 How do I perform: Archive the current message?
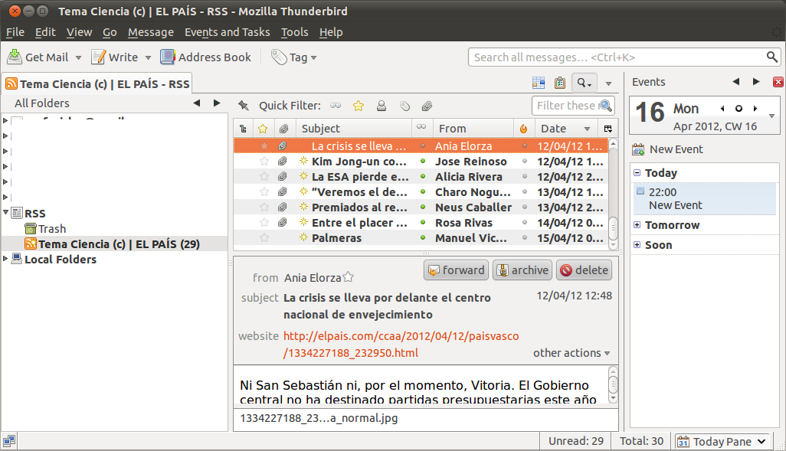tap(522, 270)
